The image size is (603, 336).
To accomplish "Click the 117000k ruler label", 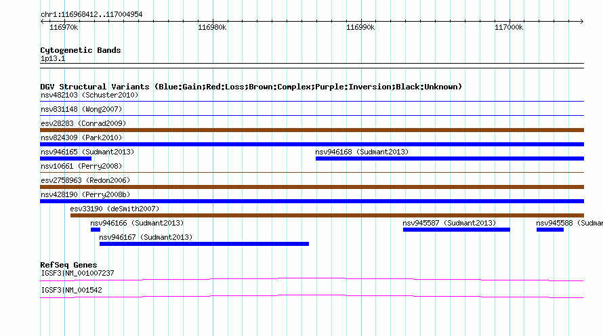I will point(509,27).
